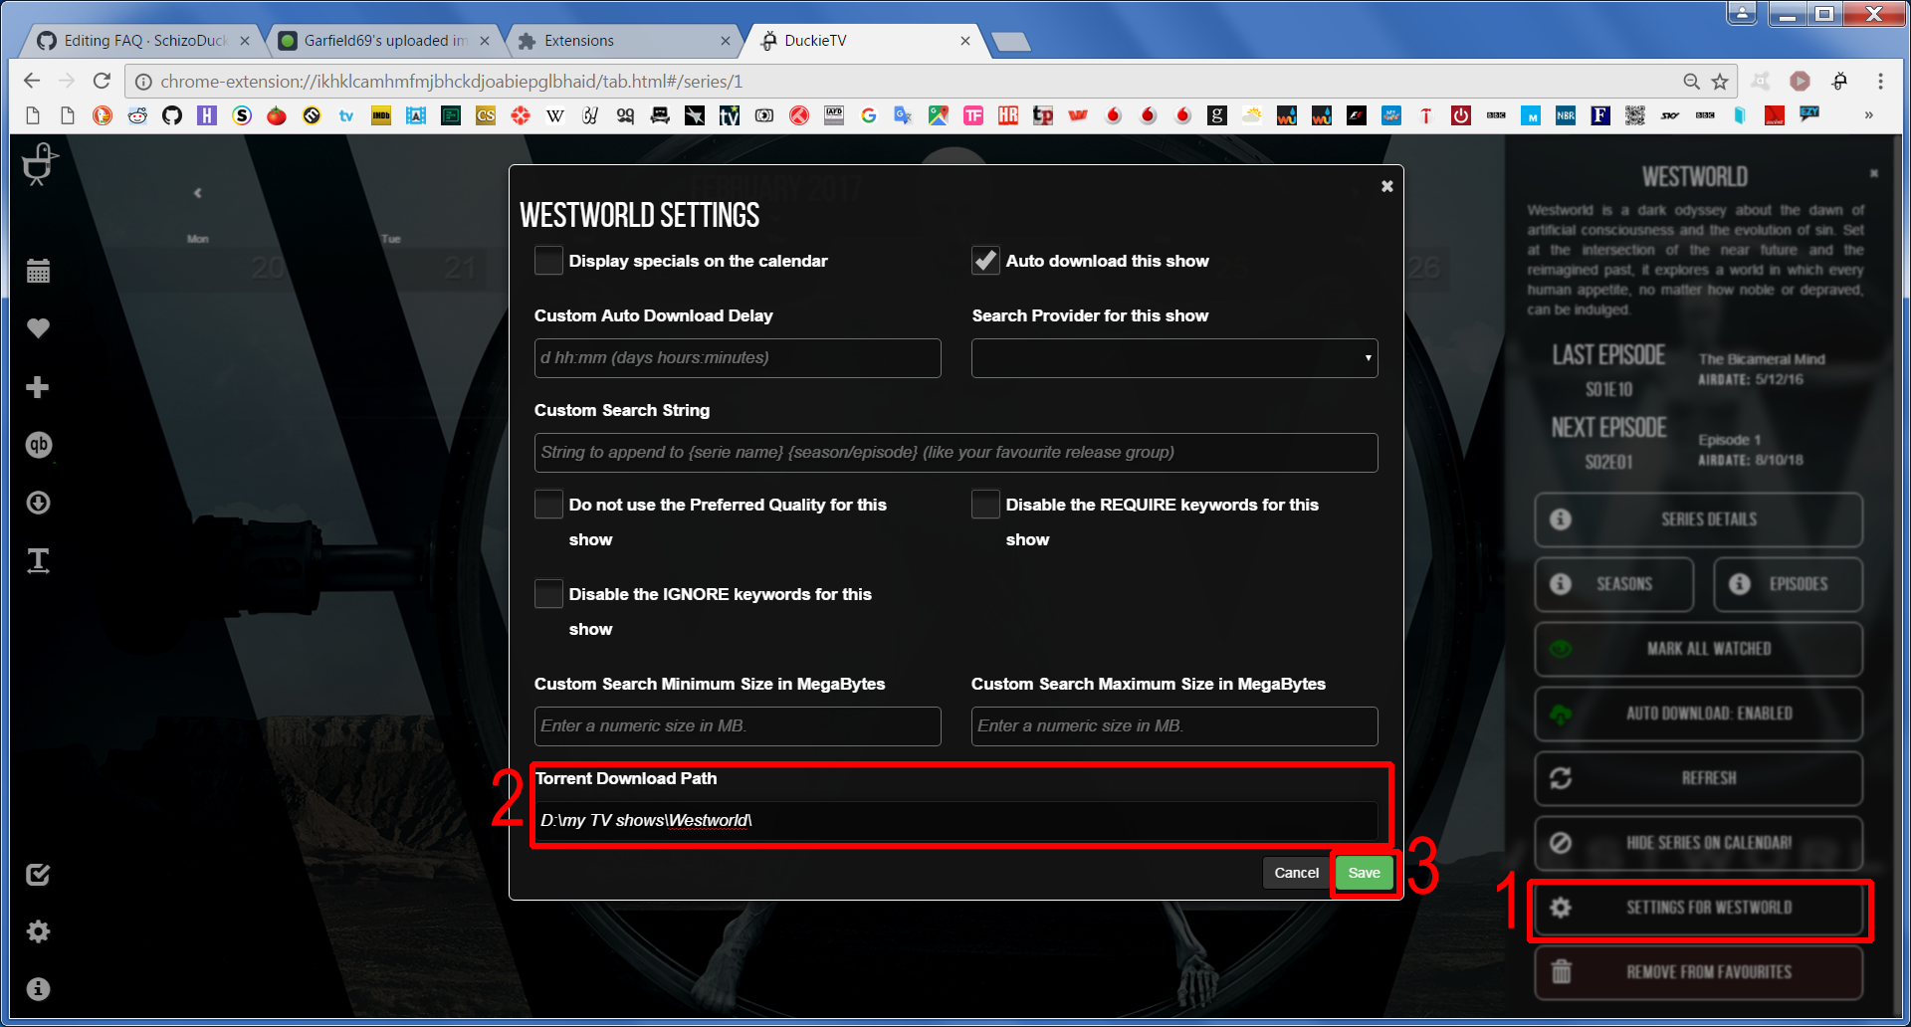Open the Seasons button
This screenshot has width=1911, height=1027.
coord(1613,584)
